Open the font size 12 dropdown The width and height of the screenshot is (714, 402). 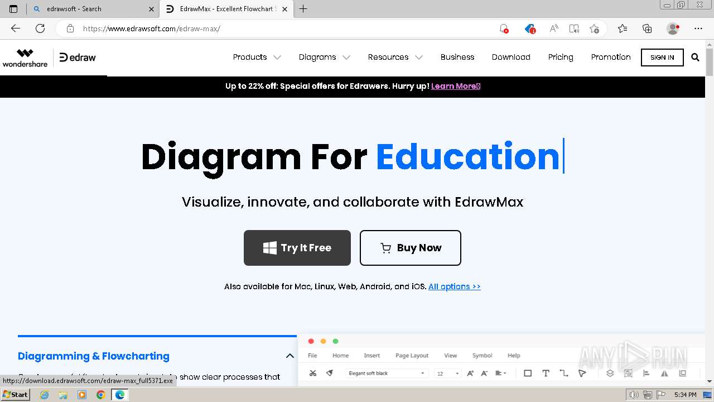click(448, 373)
